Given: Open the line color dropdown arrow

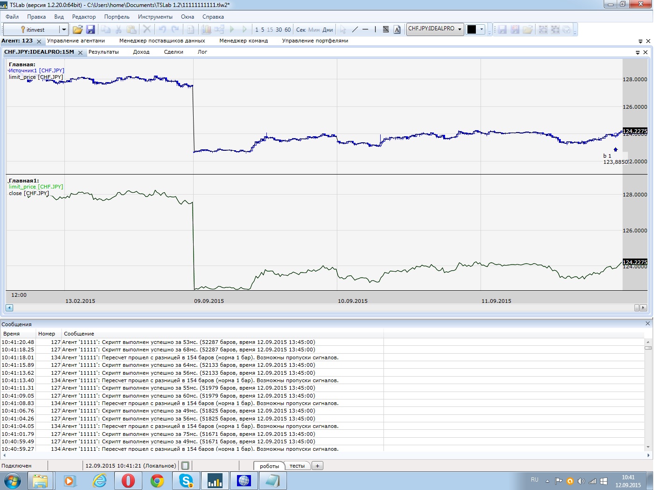Looking at the screenshot, I should (481, 29).
